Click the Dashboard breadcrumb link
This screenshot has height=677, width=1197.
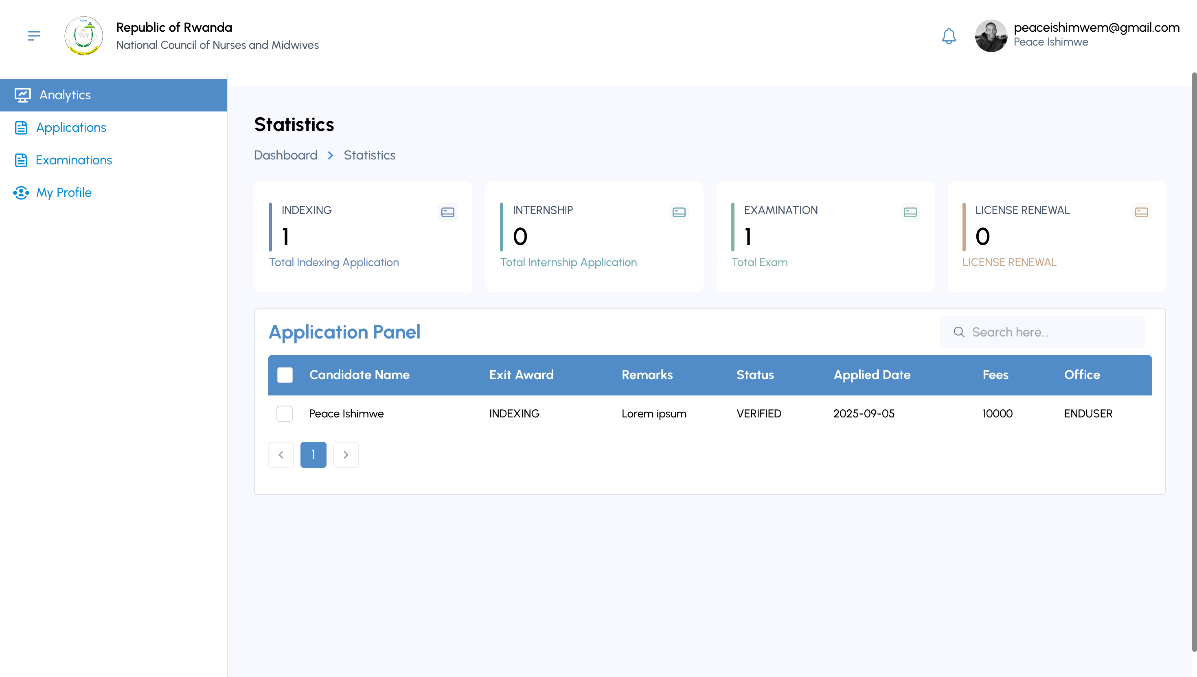tap(286, 155)
